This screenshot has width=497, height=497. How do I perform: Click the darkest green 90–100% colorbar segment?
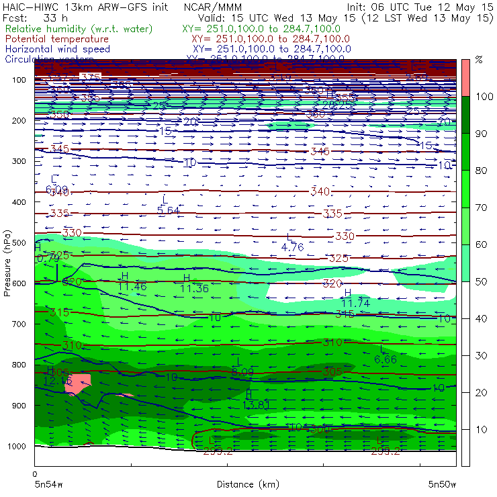[465, 115]
